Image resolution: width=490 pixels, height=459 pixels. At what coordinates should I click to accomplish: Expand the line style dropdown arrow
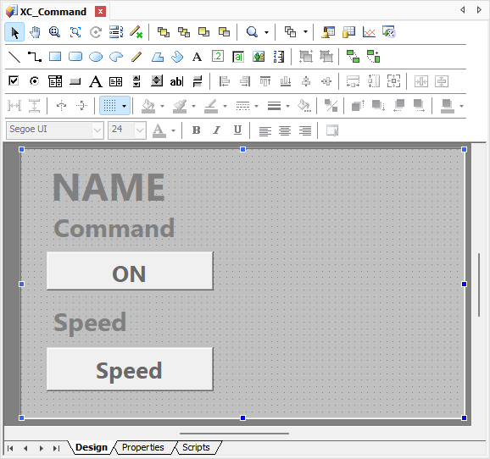coord(256,106)
